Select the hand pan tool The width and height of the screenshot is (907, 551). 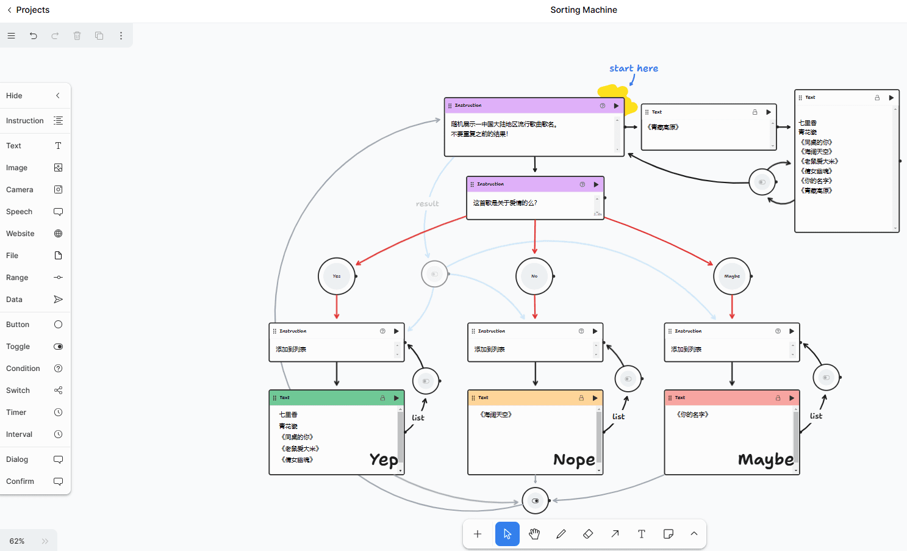(534, 534)
